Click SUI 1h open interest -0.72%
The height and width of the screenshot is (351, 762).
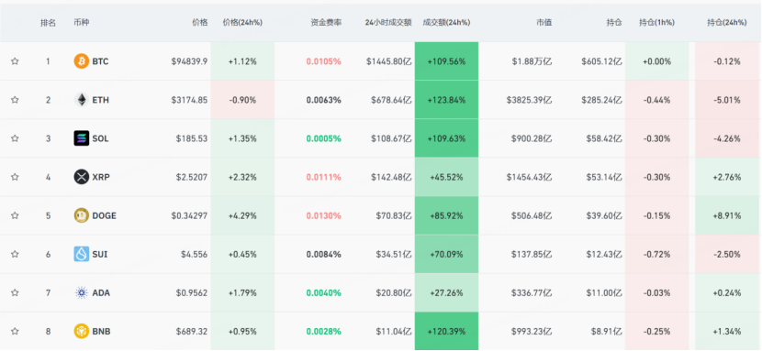(x=656, y=254)
